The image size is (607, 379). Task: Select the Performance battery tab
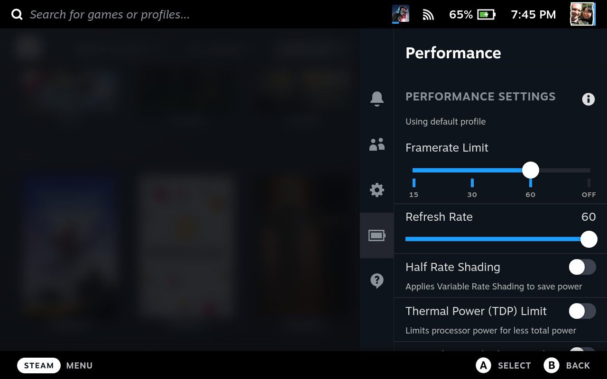[x=377, y=235]
